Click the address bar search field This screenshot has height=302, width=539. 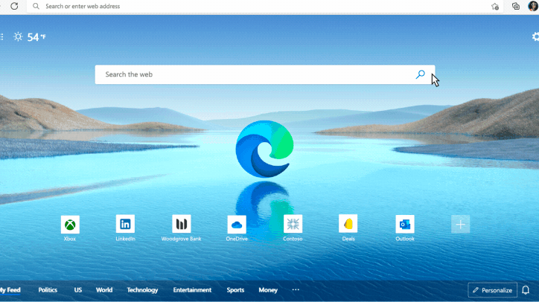pyautogui.click(x=265, y=6)
